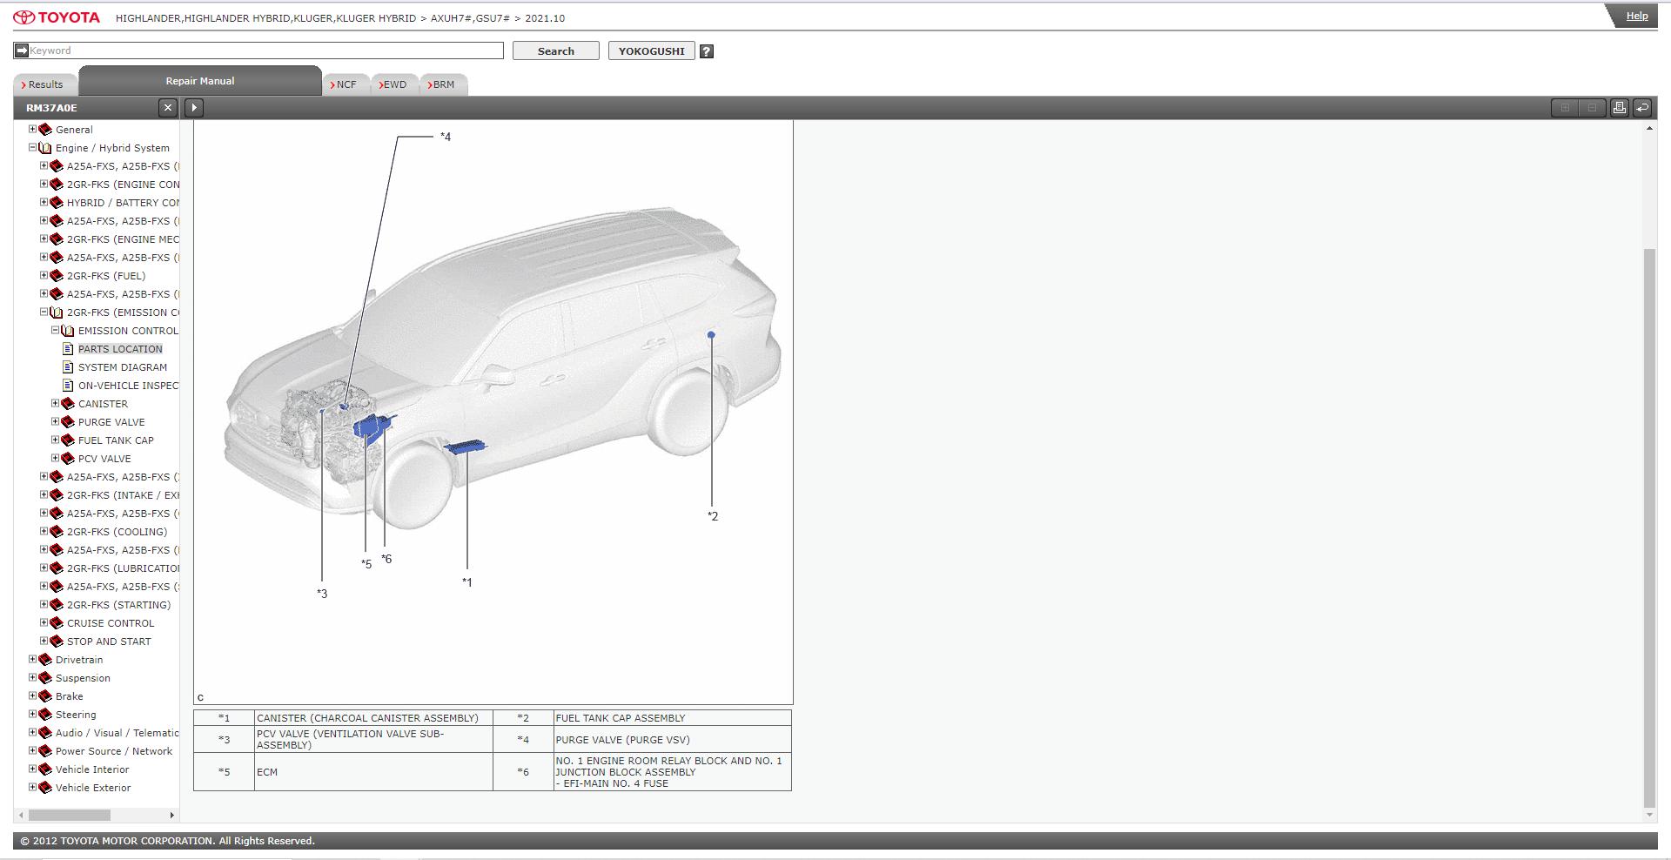Collapse the 2GR-FKS (EMISSION CONTROL) node
The width and height of the screenshot is (1671, 860).
(x=44, y=312)
